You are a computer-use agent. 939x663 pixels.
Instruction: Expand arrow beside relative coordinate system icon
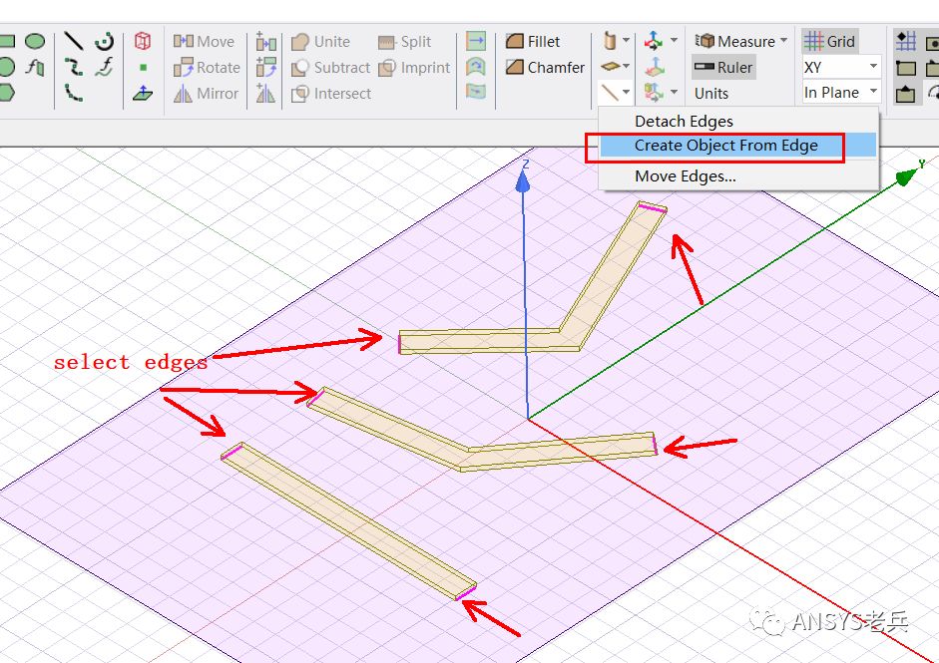coord(674,41)
